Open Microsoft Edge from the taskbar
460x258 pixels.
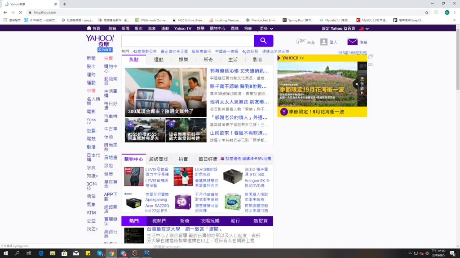click(41, 254)
